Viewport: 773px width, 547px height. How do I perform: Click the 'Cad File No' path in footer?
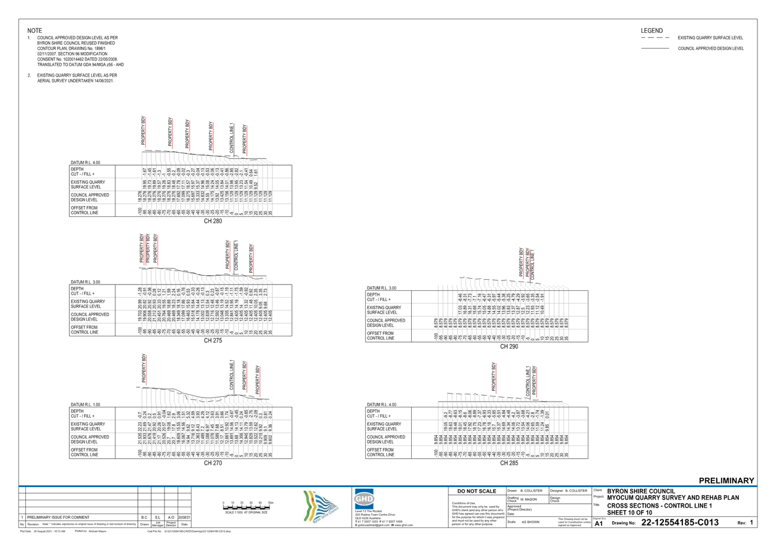tap(189, 531)
